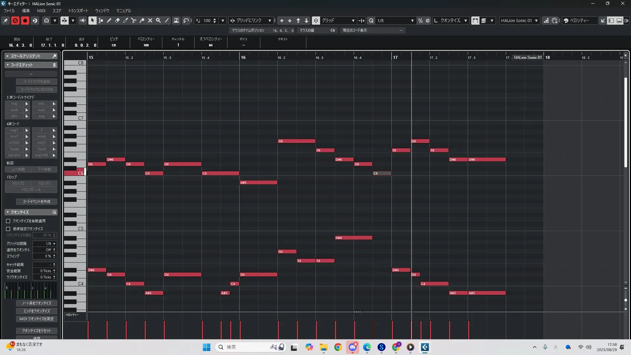Toggle Solo Editor button

pyautogui.click(x=15, y=20)
